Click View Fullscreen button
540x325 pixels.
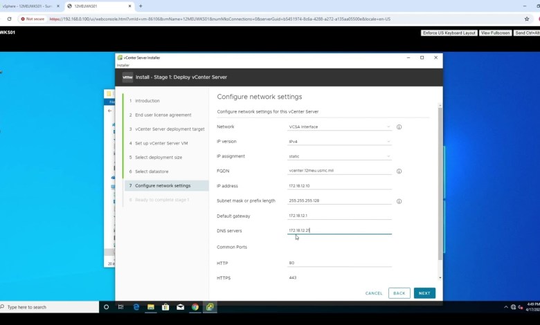[x=495, y=33]
